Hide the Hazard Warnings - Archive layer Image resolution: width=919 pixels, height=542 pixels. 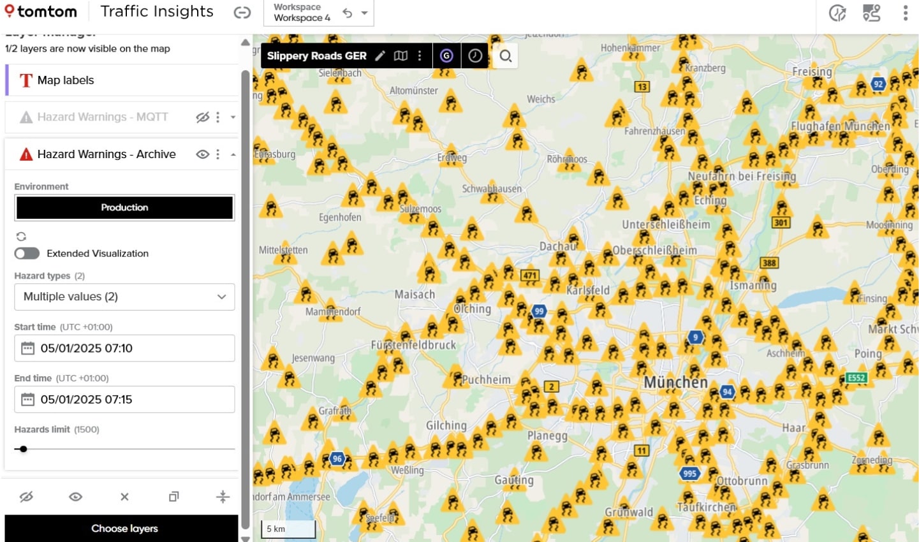203,154
